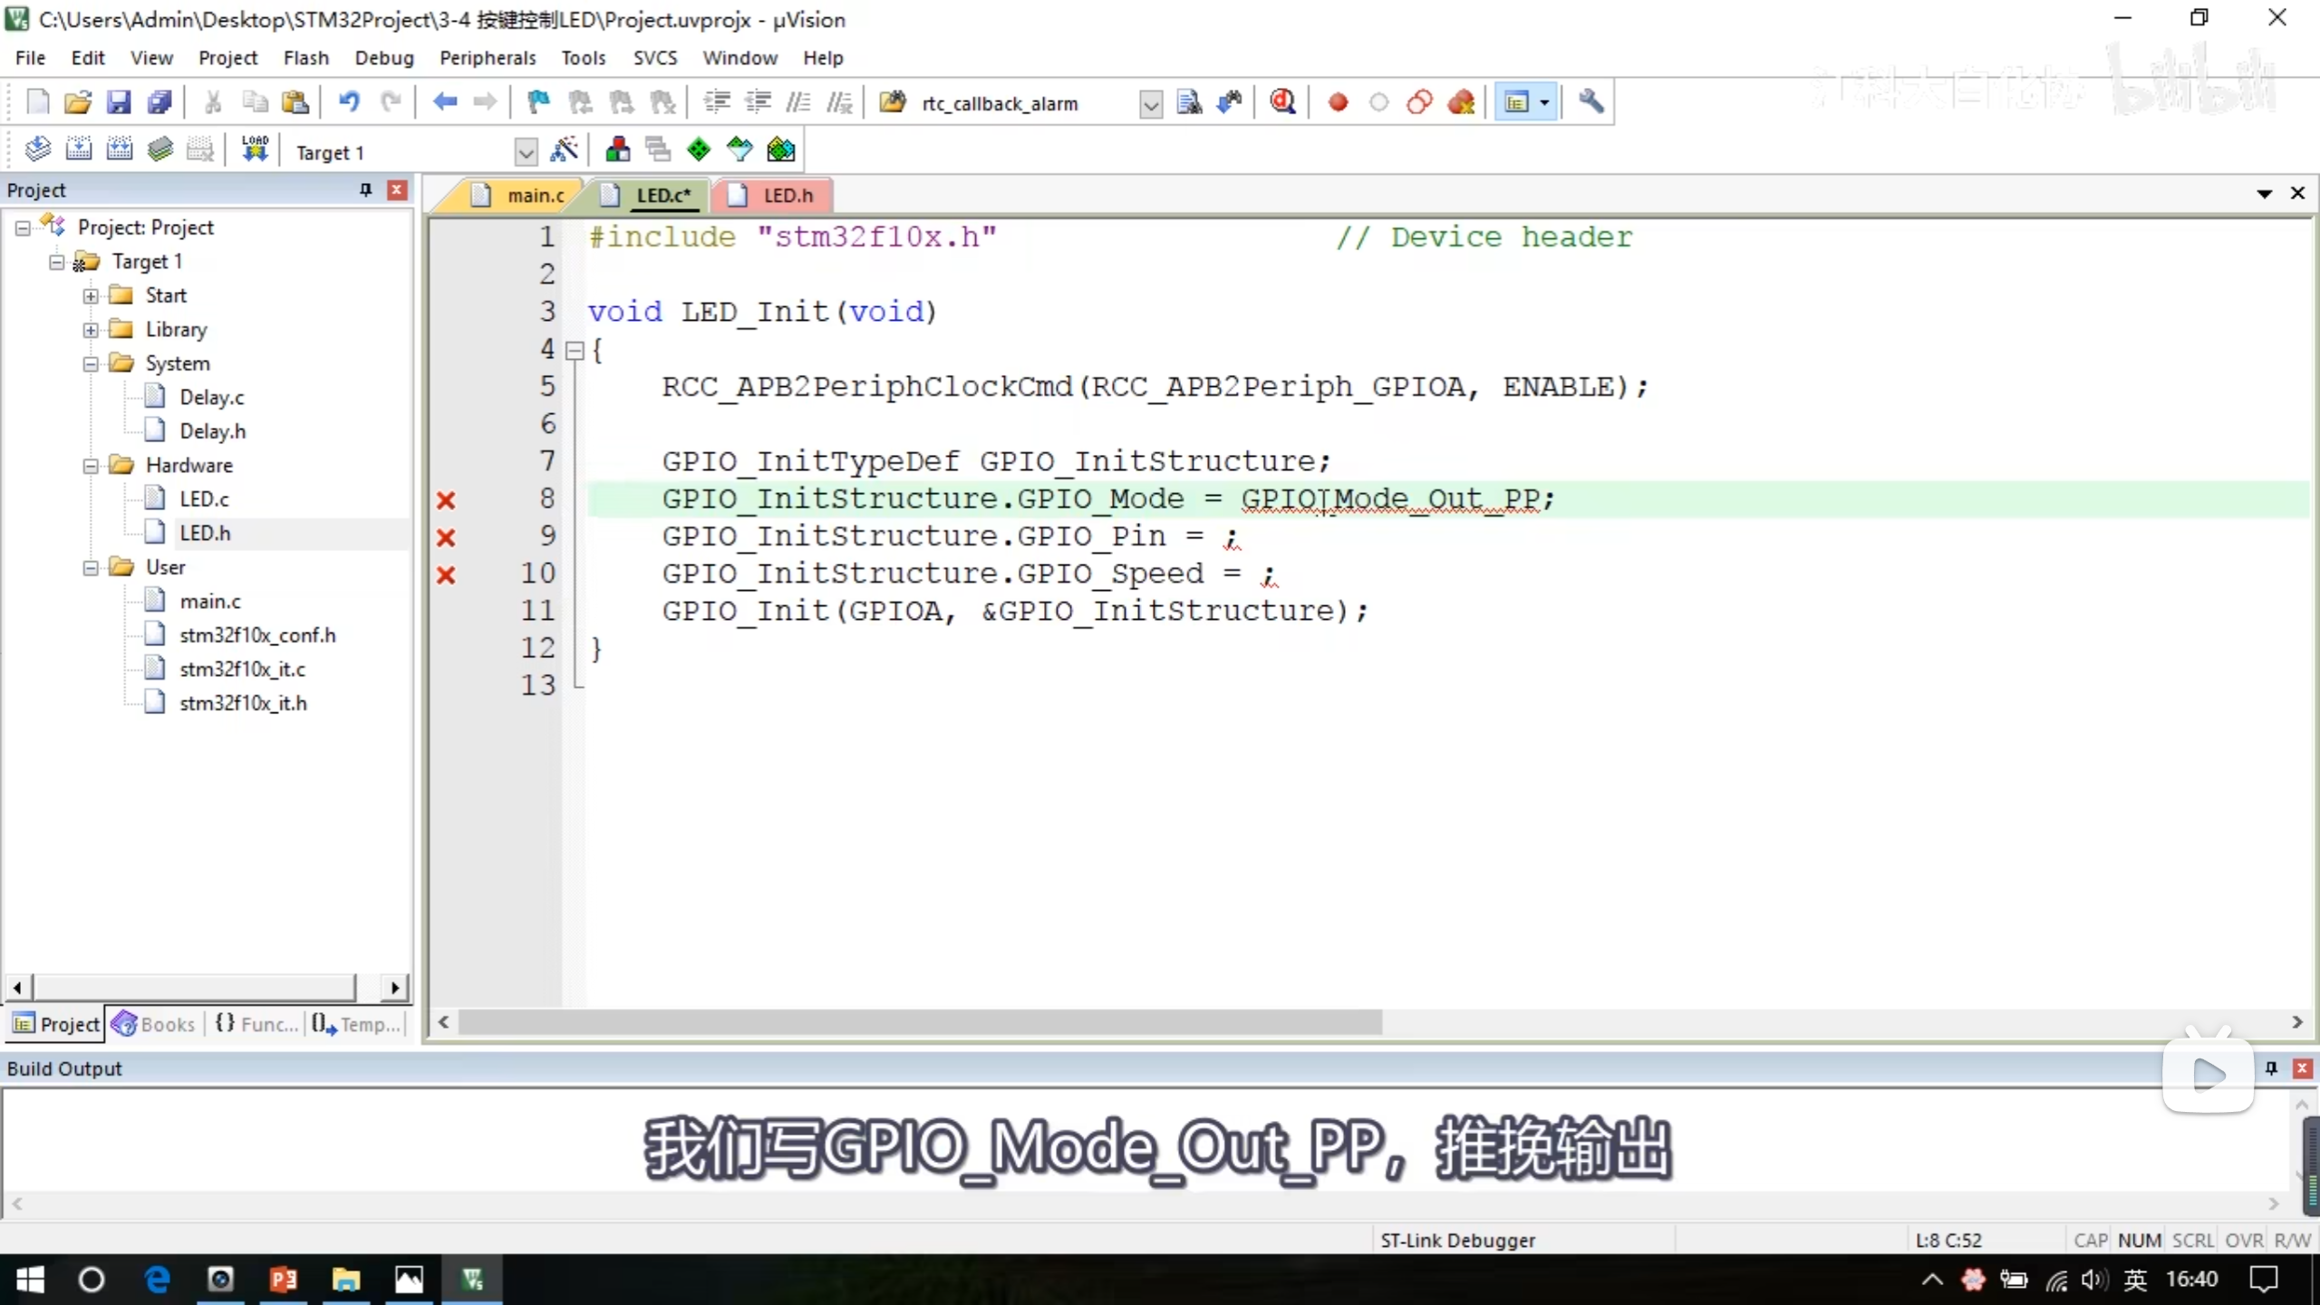The height and width of the screenshot is (1305, 2320).
Task: Collapse the LED_Init function fold marker
Action: pos(575,351)
